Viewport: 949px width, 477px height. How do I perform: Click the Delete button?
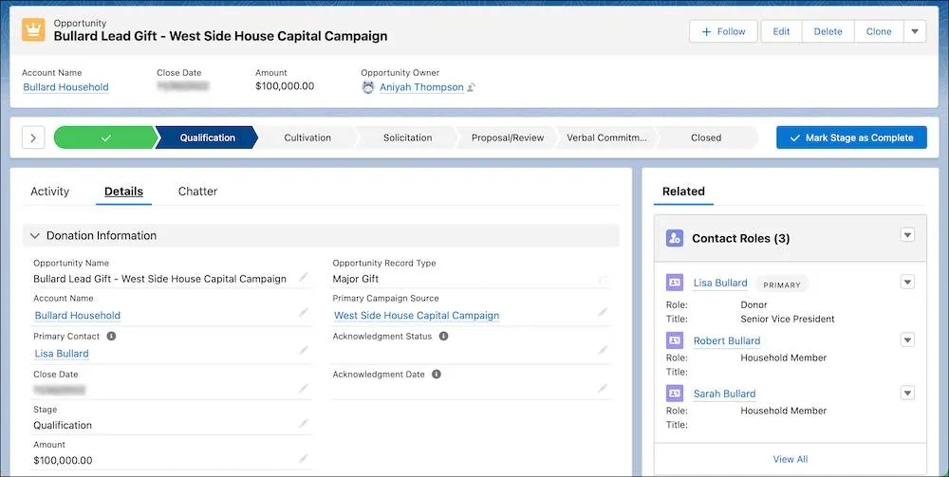(x=828, y=31)
